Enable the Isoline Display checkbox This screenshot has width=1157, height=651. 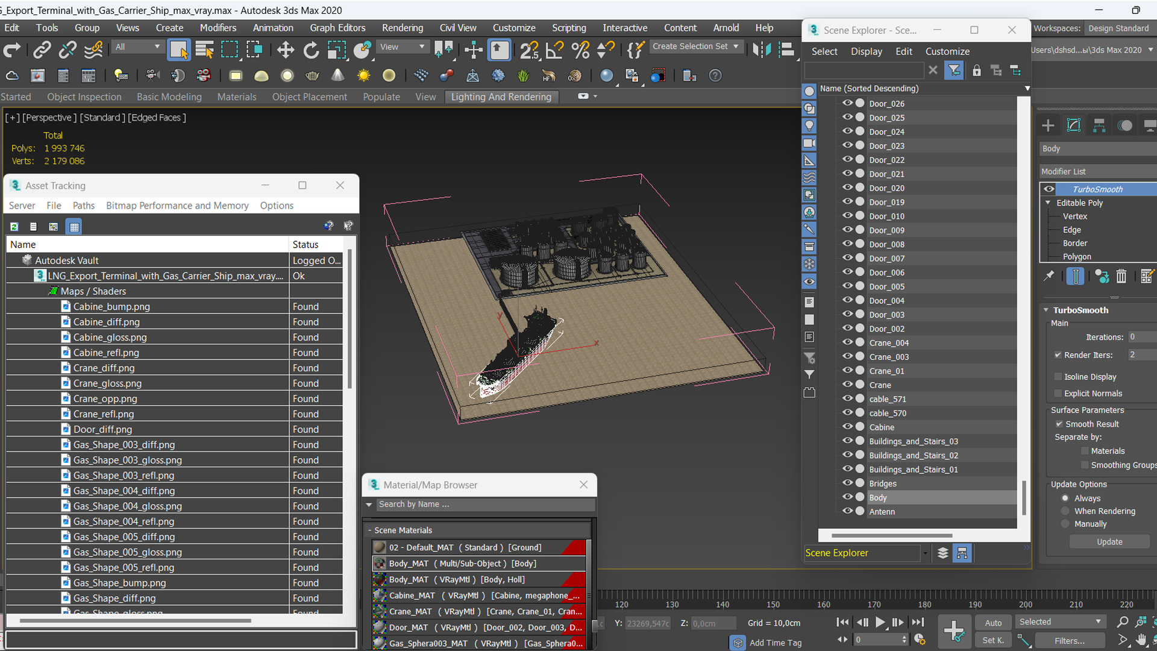click(x=1058, y=377)
